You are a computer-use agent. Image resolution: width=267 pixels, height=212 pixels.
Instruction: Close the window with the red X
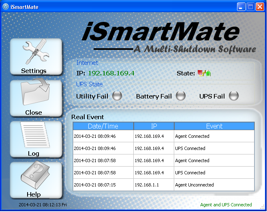pyautogui.click(x=260, y=7)
